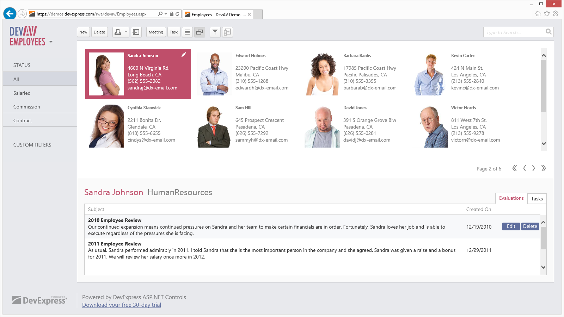
Task: Click the column chooser toolbar icon
Action: [x=227, y=32]
